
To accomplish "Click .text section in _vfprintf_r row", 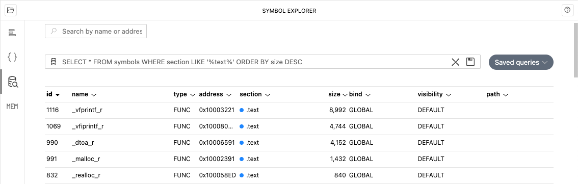I will tap(250, 110).
